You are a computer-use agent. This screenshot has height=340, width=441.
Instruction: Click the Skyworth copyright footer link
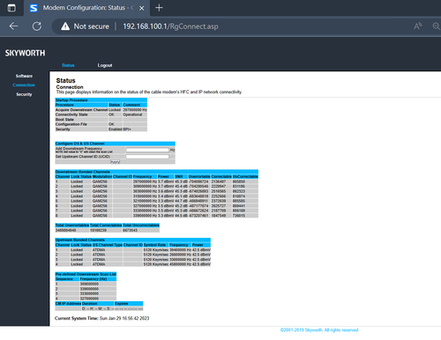coord(319,330)
